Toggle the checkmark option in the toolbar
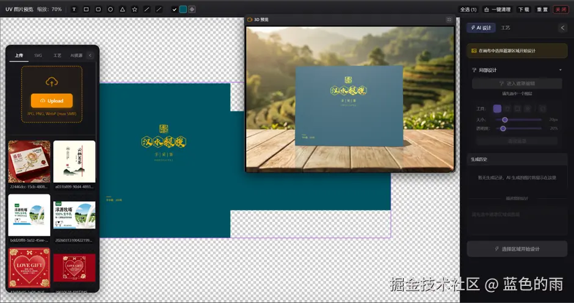 click(175, 10)
